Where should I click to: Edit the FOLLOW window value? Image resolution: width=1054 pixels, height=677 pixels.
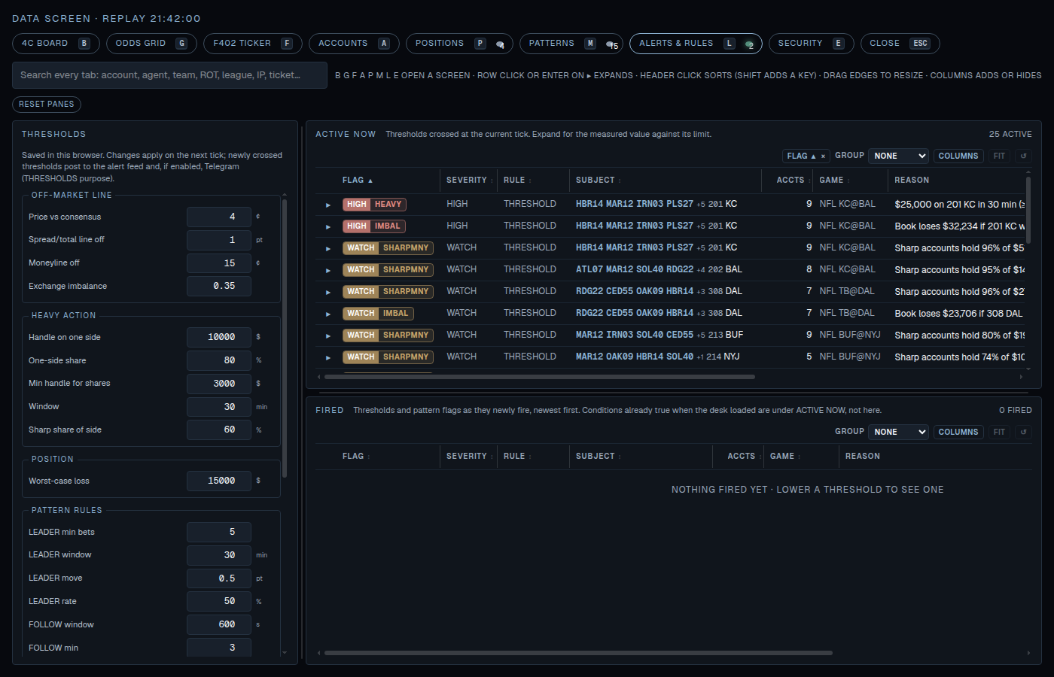[218, 624]
